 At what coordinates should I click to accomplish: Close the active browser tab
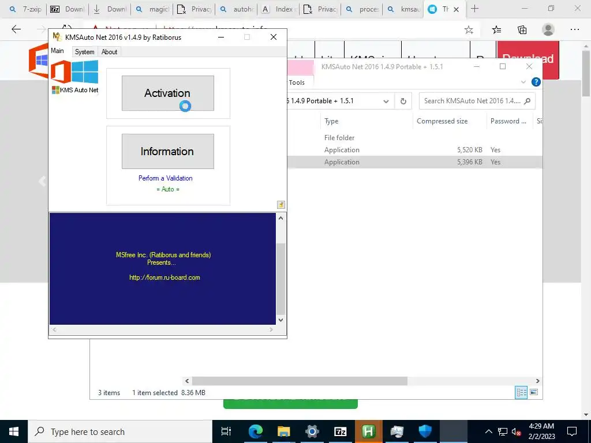click(456, 9)
